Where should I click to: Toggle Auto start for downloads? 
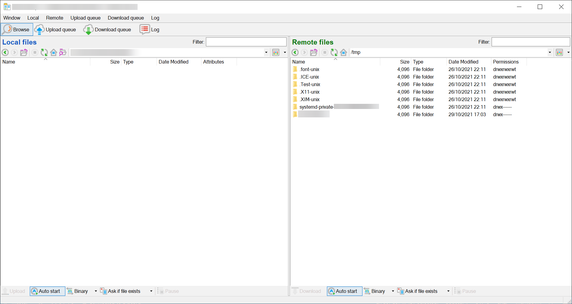pos(344,291)
